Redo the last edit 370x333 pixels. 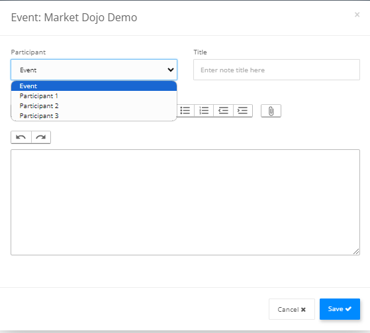41,137
